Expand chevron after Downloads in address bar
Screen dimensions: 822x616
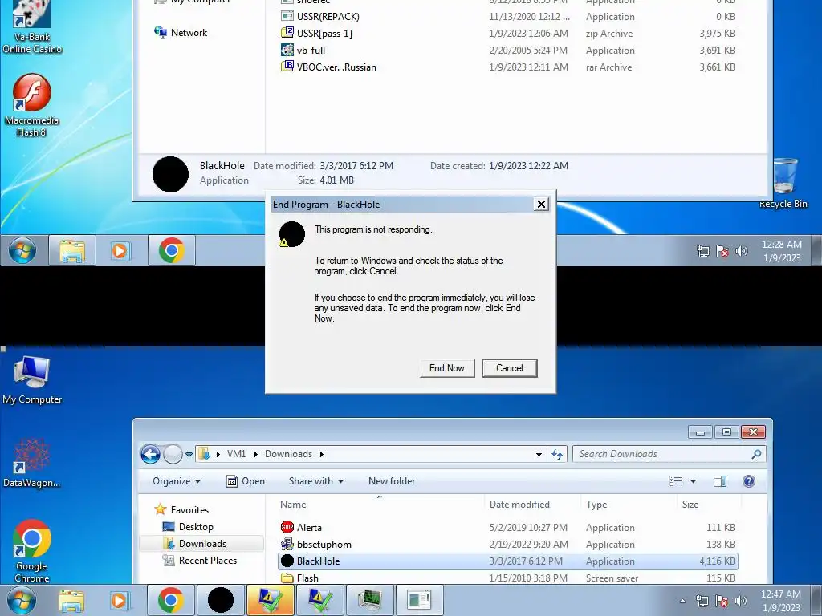pyautogui.click(x=321, y=454)
